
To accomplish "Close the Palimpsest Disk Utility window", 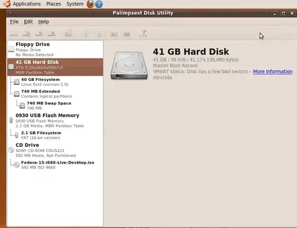I will [292, 13].
